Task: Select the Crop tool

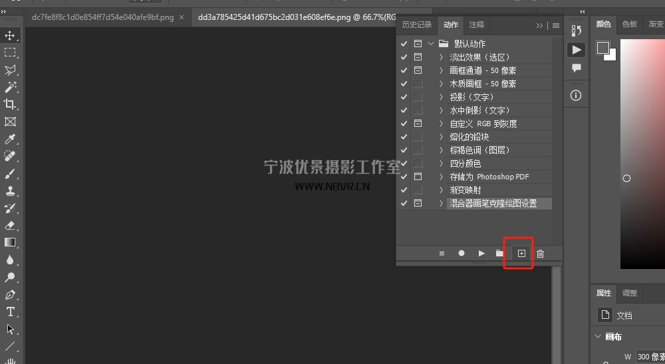Action: coord(10,104)
